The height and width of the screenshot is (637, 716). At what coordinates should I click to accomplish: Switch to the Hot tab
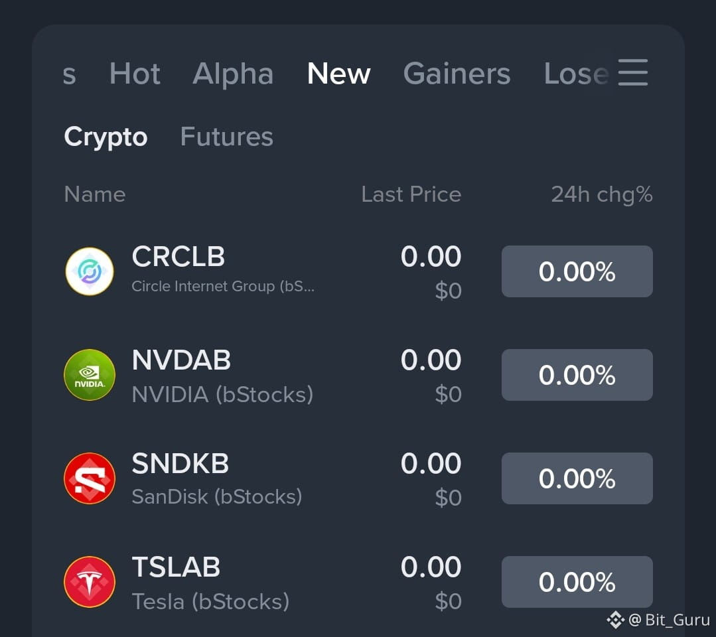[135, 74]
